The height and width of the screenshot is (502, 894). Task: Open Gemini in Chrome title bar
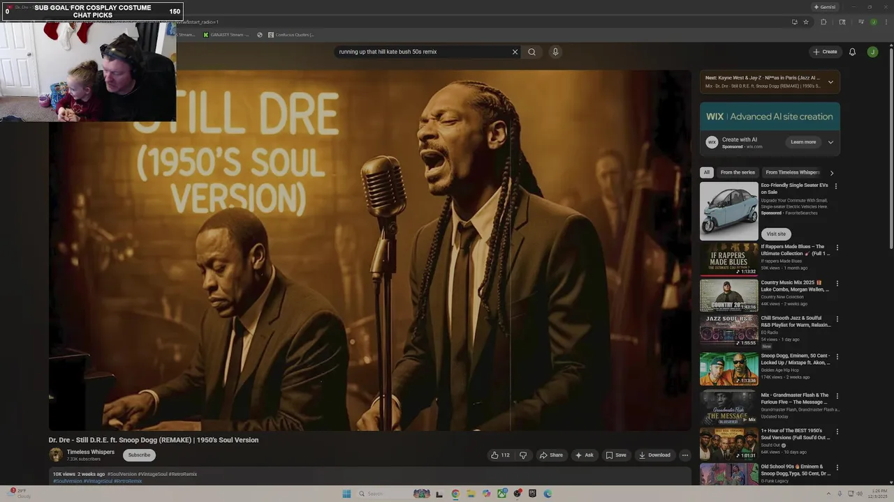pyautogui.click(x=825, y=7)
